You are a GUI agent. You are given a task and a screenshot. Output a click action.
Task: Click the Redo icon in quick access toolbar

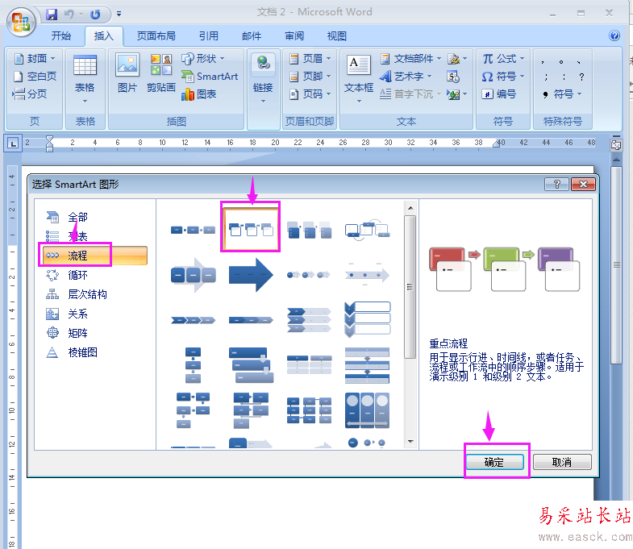pyautogui.click(x=95, y=15)
